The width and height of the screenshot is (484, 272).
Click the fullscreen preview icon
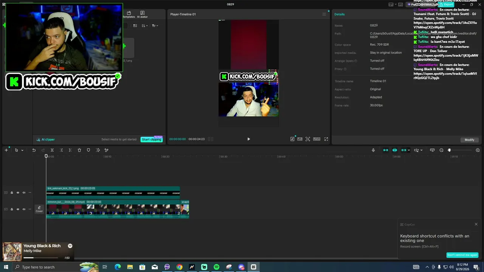pyautogui.click(x=326, y=139)
